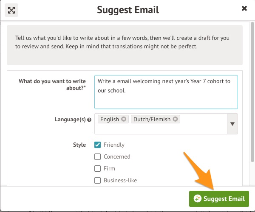Screen dimensions: 255x212
Task: Open the languages dropdown arrow
Action: (x=232, y=124)
